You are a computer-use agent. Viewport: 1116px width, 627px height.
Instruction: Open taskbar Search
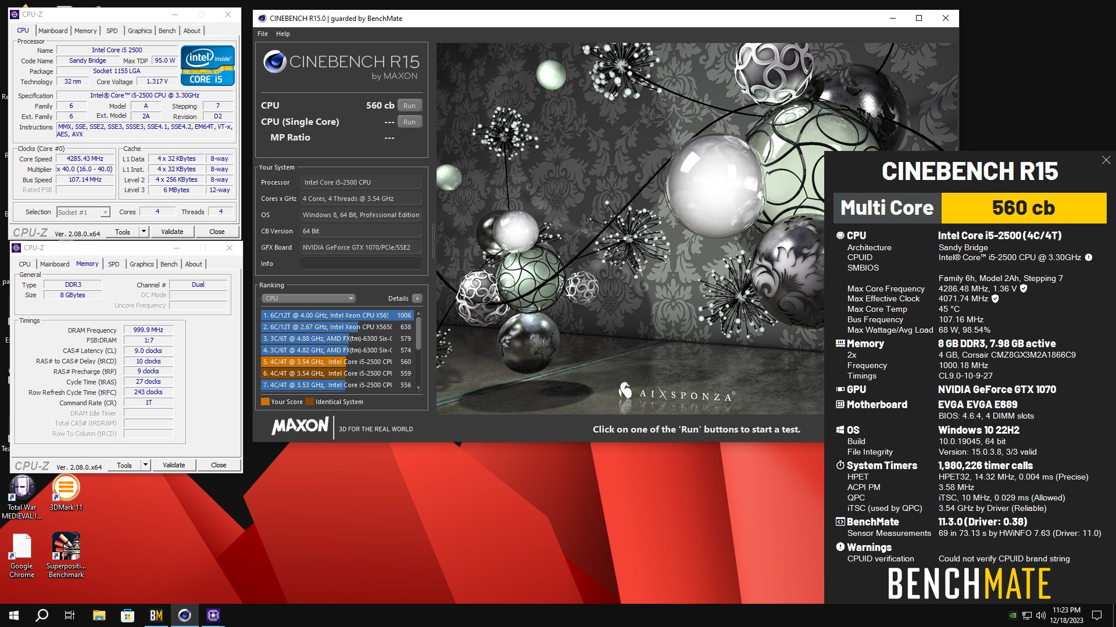[x=42, y=615]
